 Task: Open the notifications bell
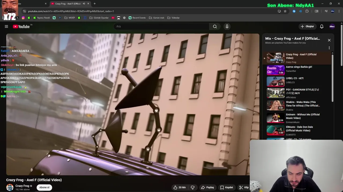(x=322, y=26)
